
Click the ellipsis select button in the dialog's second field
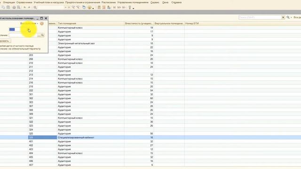(x=39, y=35)
